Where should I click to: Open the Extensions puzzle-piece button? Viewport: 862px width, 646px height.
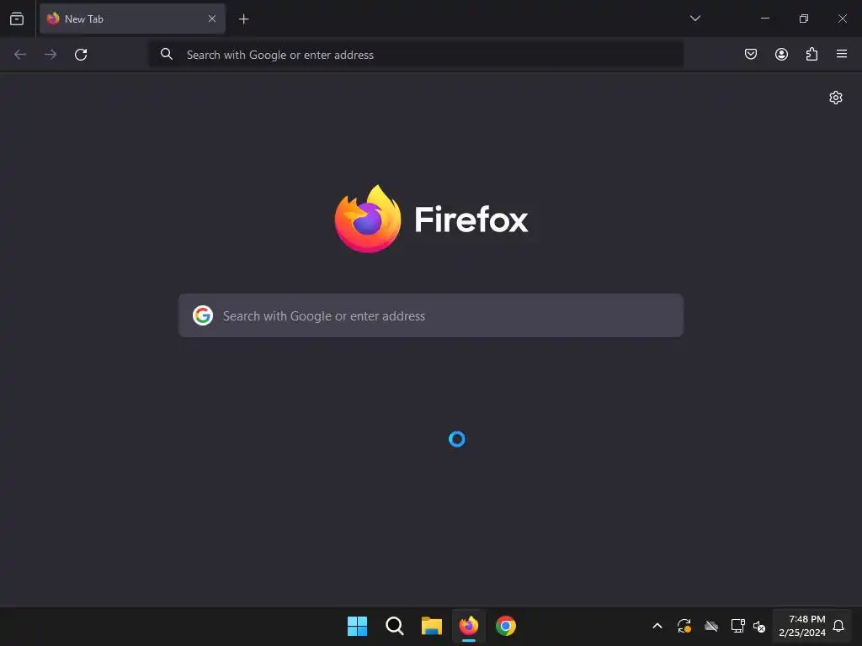tap(811, 54)
